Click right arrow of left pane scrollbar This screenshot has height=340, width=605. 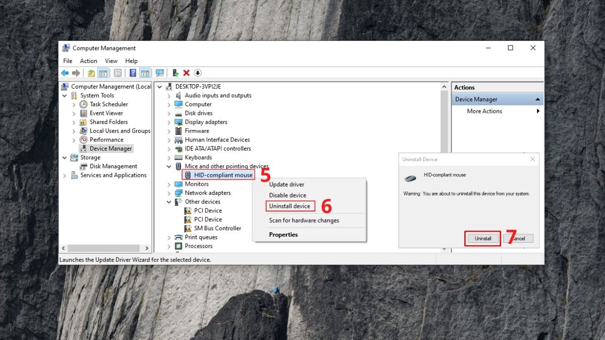pyautogui.click(x=147, y=248)
